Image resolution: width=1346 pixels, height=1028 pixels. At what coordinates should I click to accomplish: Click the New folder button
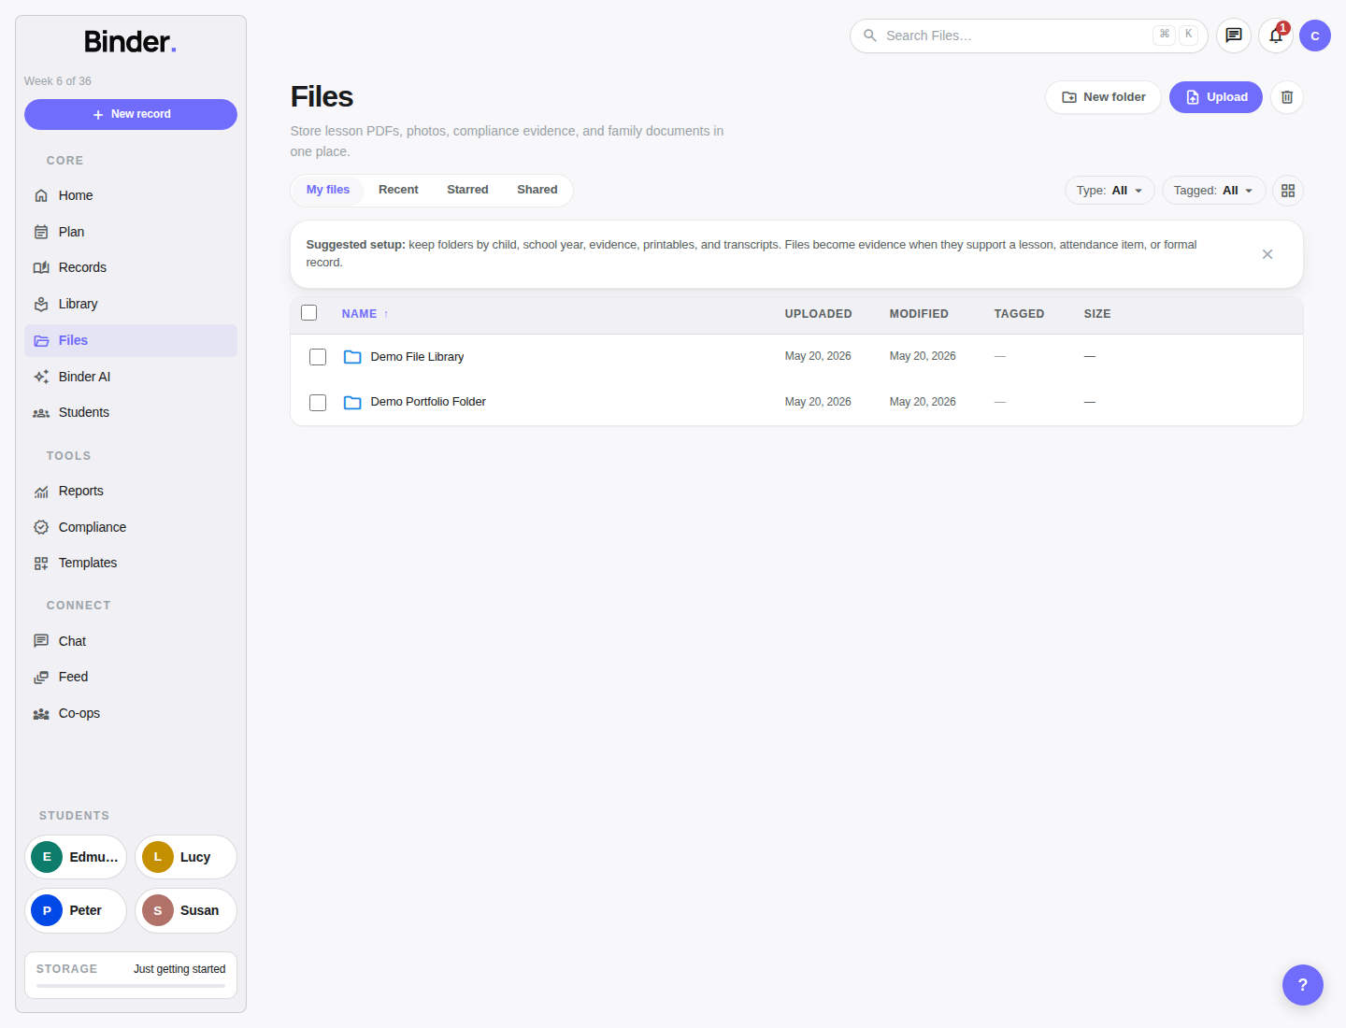tap(1103, 97)
